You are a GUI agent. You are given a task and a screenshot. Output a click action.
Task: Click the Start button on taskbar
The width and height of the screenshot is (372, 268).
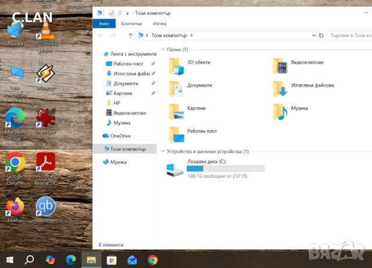10,260
